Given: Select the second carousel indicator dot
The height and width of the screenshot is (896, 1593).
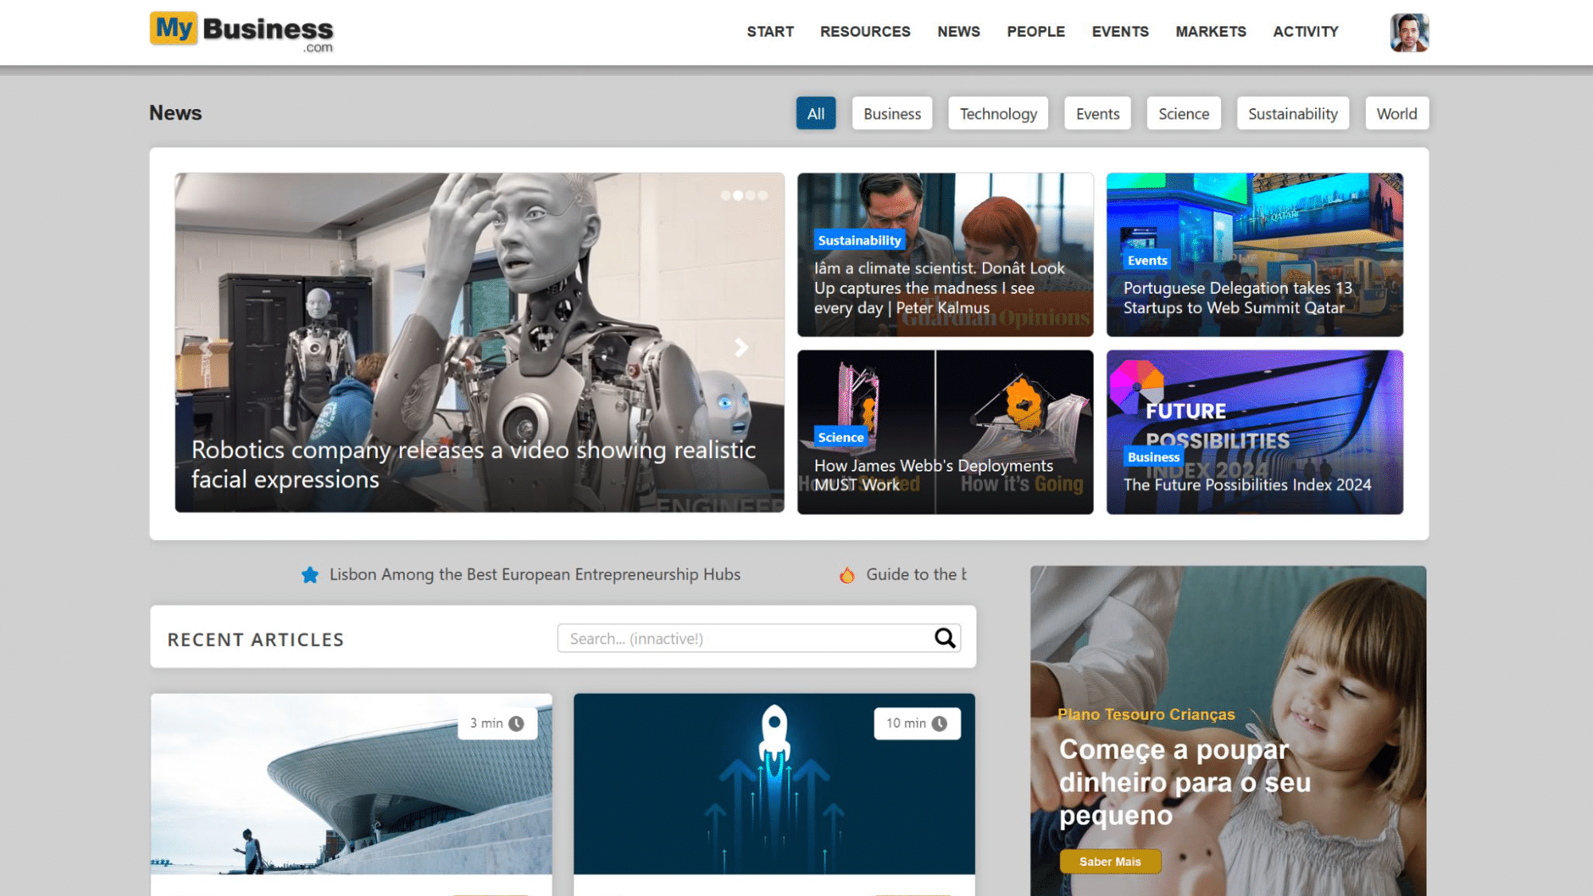Looking at the screenshot, I should pyautogui.click(x=738, y=195).
